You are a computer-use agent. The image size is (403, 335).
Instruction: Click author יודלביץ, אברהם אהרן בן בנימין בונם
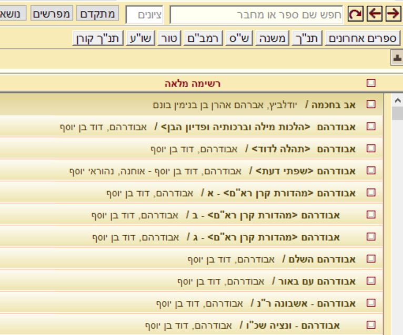pos(225,105)
